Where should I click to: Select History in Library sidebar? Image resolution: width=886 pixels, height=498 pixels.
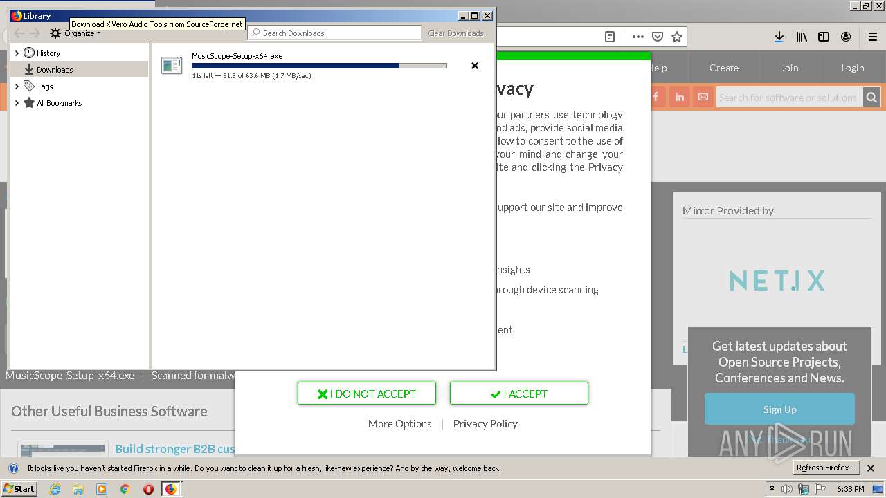[x=48, y=53]
